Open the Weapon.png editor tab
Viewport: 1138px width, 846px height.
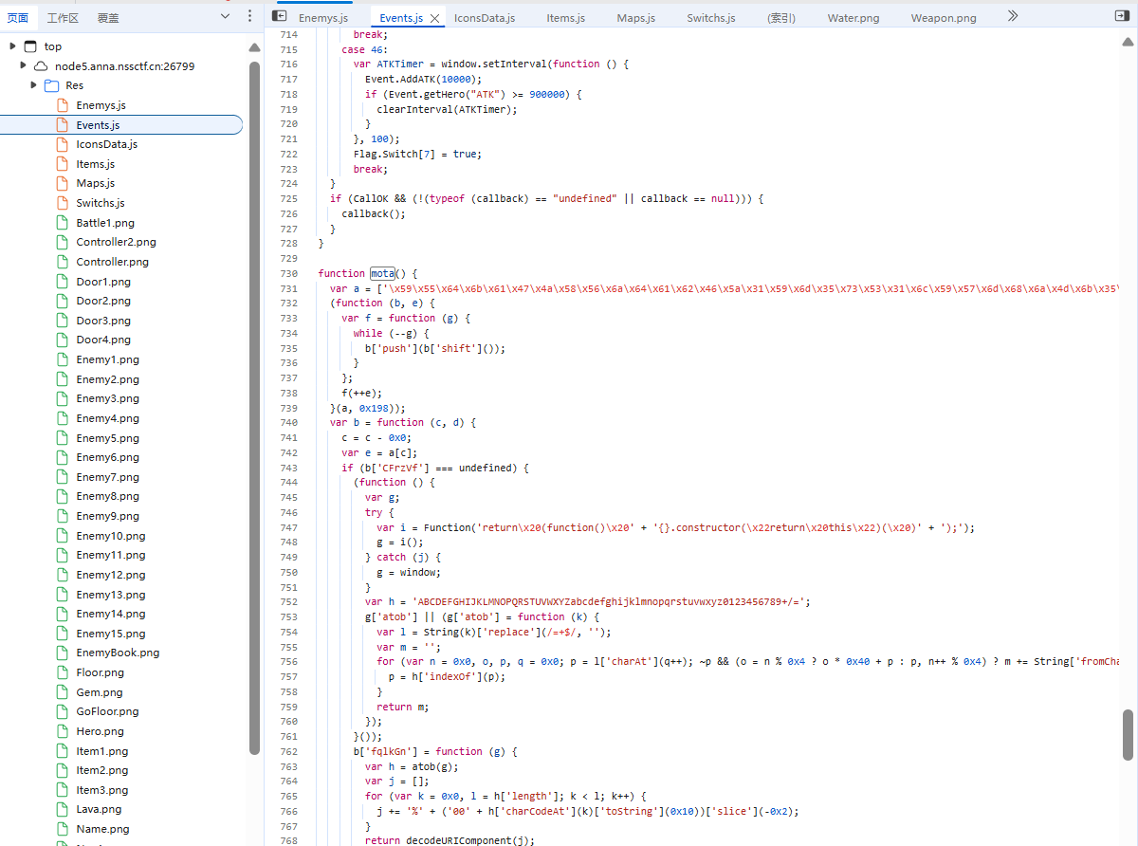pyautogui.click(x=944, y=18)
